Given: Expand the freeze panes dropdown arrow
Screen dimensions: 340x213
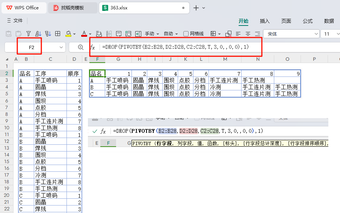Looking at the screenshot, I should [x=219, y=34].
